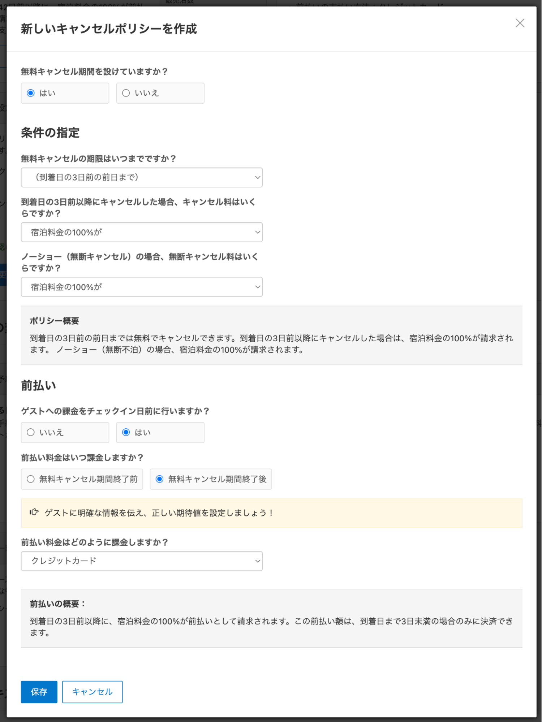Click the キャンセル button at bottom
Viewport: 542px width, 722px height.
click(x=92, y=692)
